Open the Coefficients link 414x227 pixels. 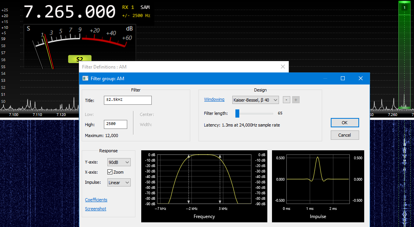pos(96,200)
